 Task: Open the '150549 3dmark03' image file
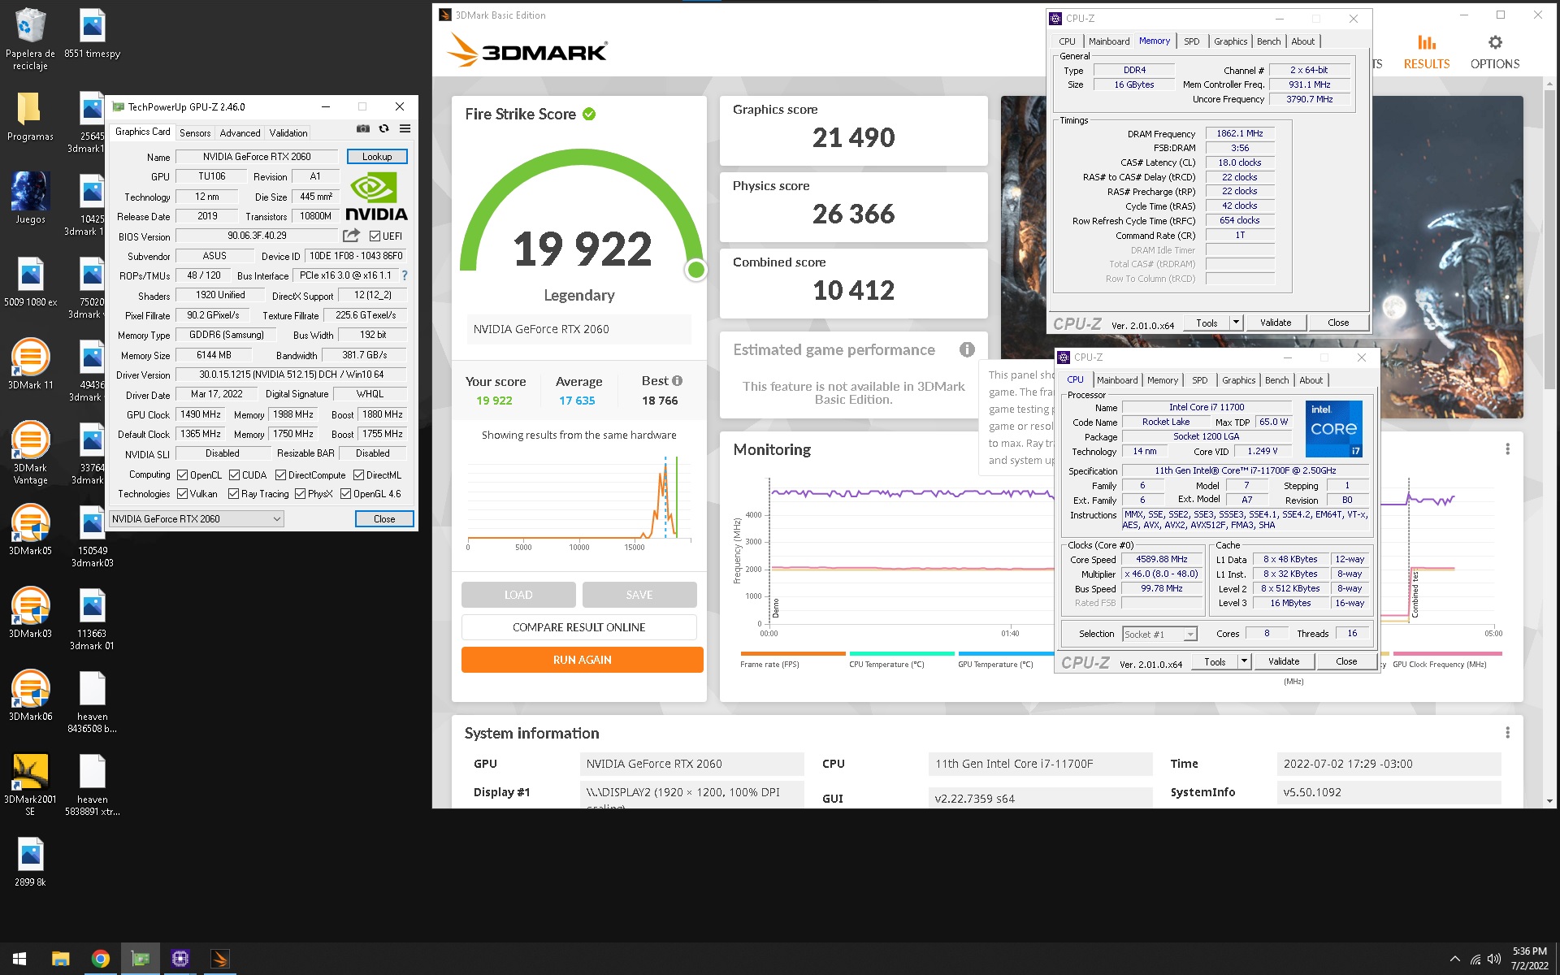92,536
